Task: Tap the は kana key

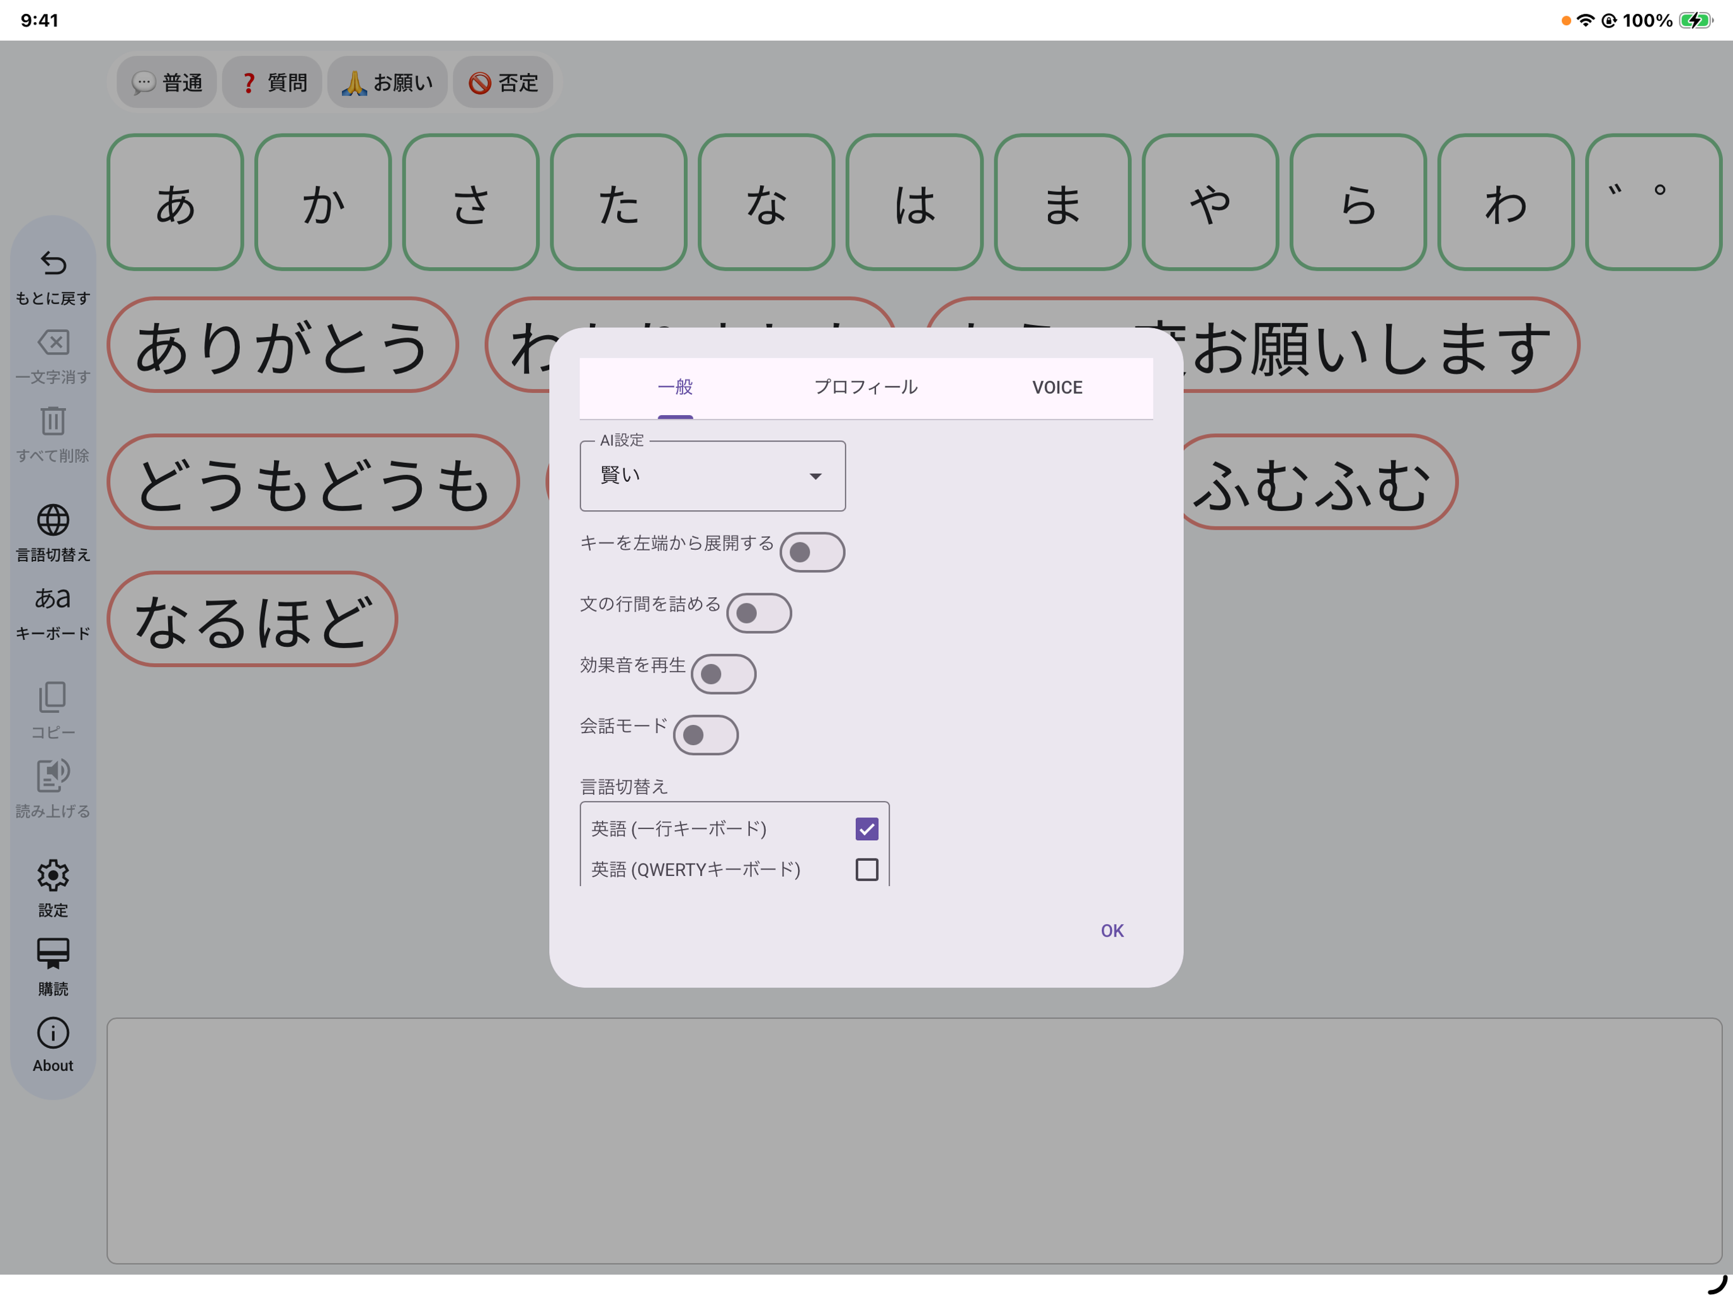Action: pyautogui.click(x=915, y=203)
